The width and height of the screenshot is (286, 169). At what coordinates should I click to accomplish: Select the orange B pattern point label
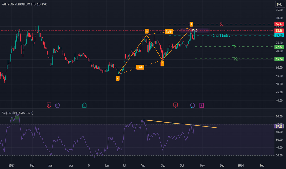147,31
